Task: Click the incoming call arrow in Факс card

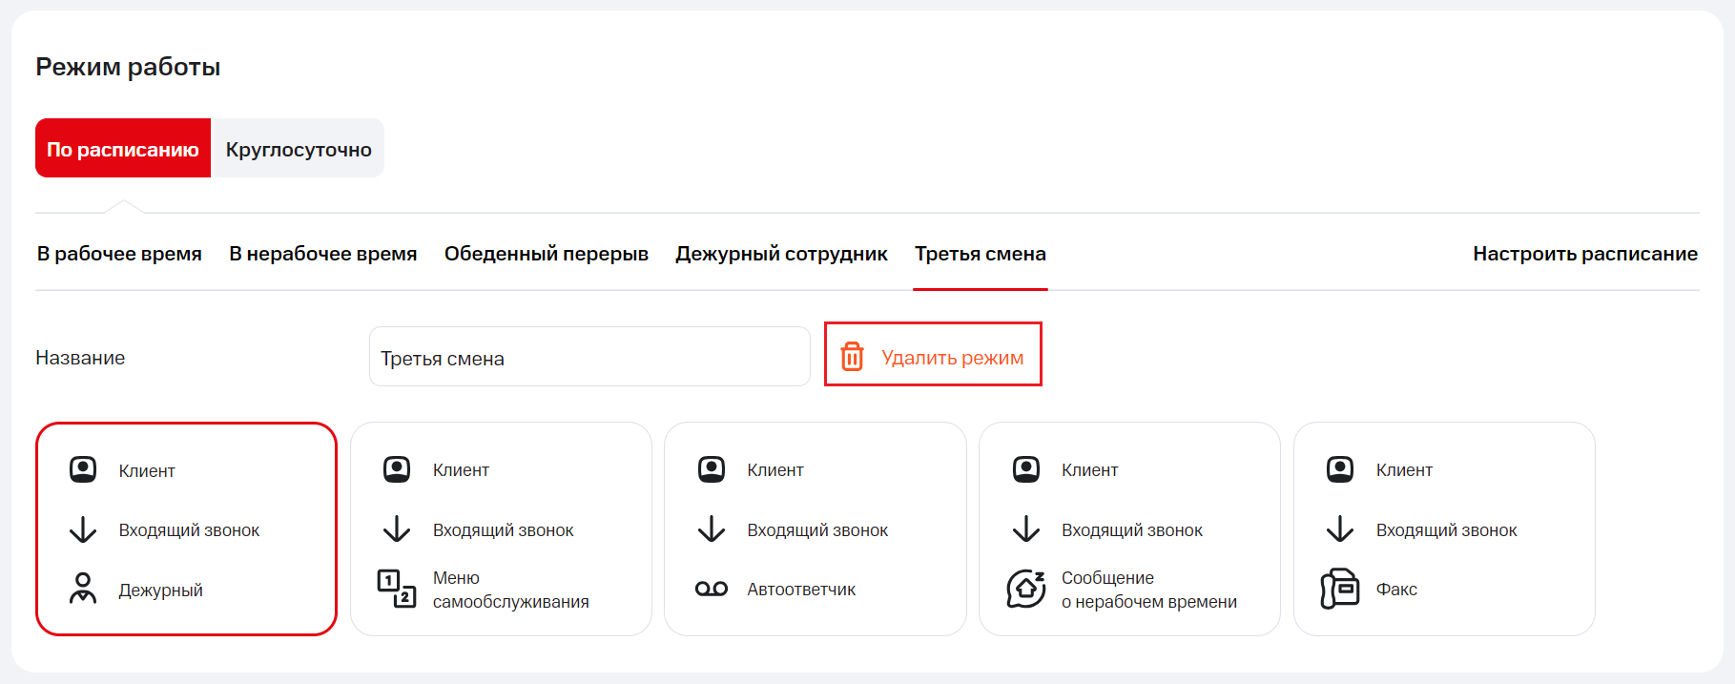Action: click(1340, 529)
